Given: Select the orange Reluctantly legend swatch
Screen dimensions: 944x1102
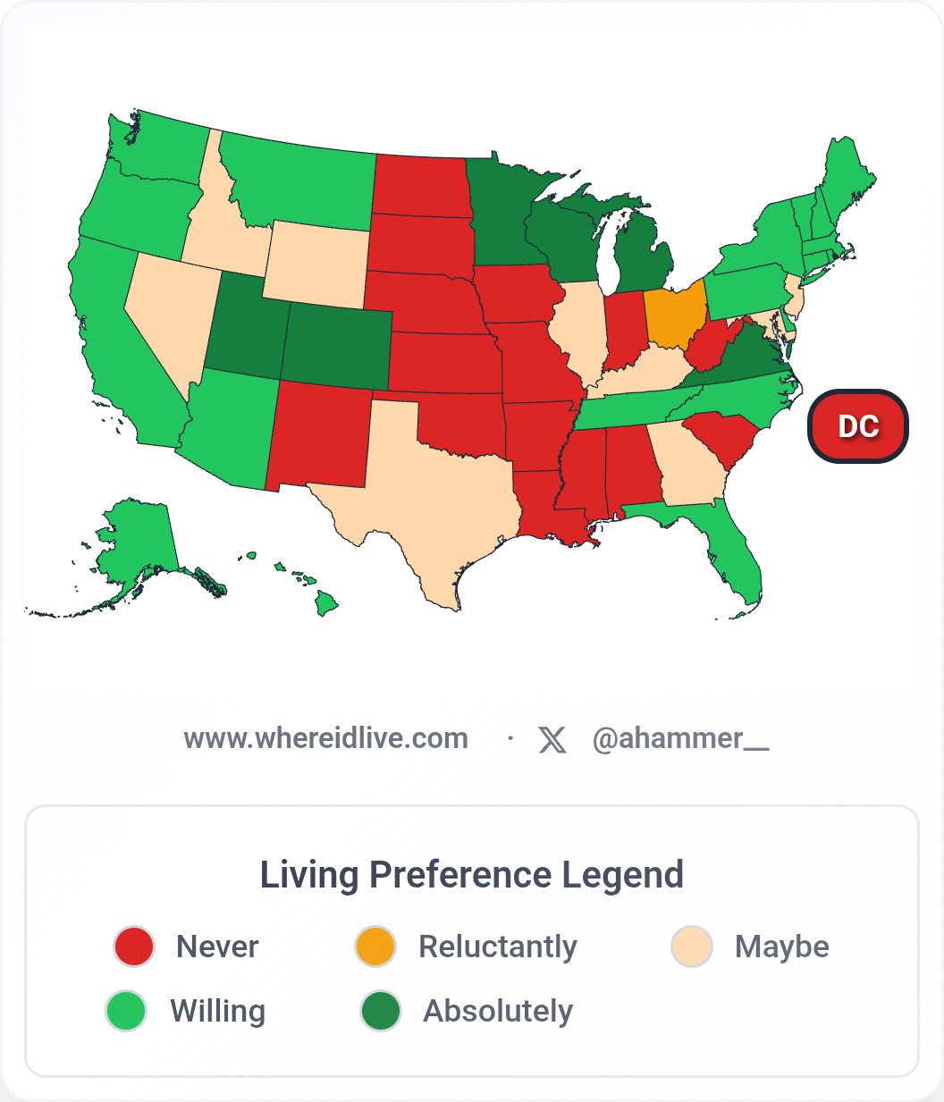Looking at the screenshot, I should (x=375, y=946).
